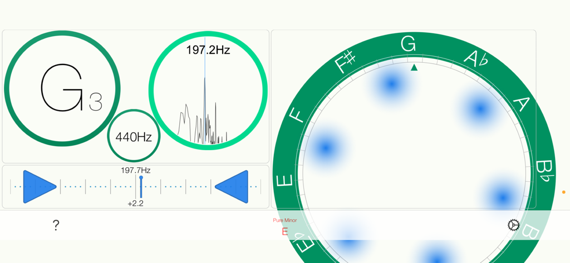Click the small orange dot at right edge
The image size is (570, 263).
563,192
